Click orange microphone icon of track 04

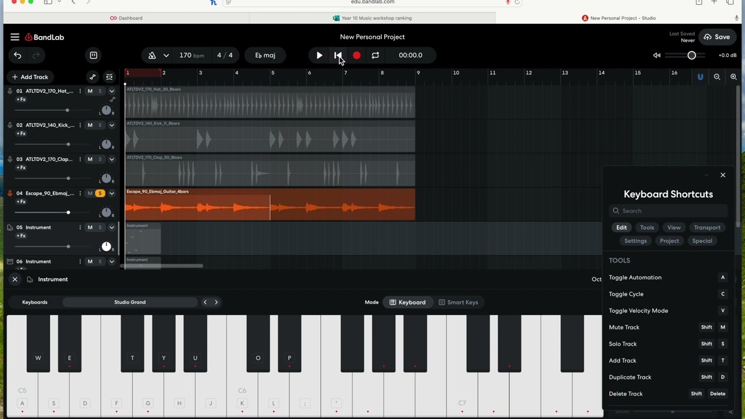[10, 193]
